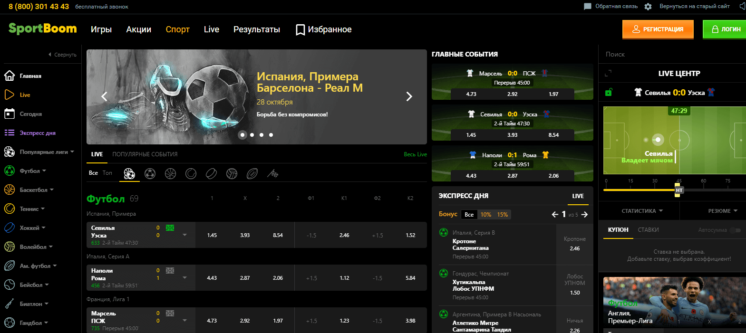Open the Главная home icon in sidebar

(10, 76)
